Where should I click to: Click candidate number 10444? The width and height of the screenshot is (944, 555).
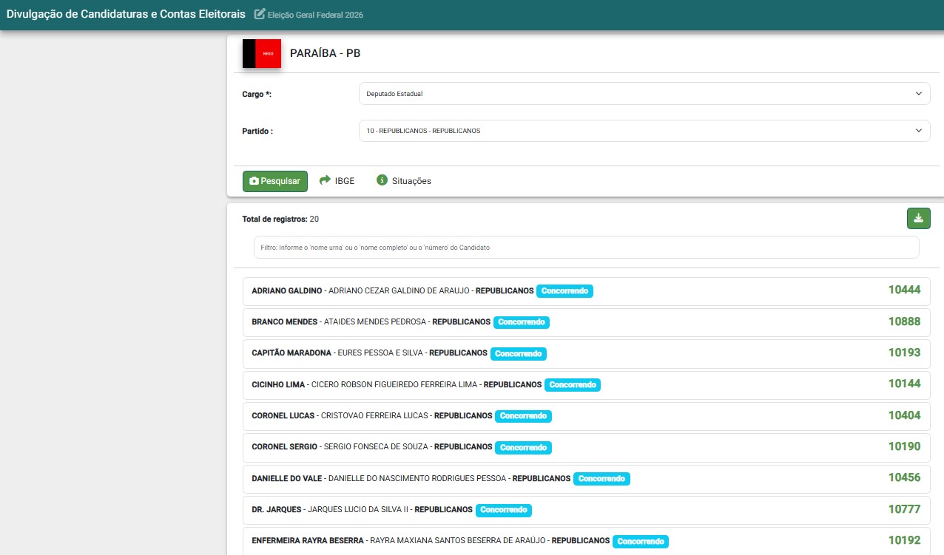point(904,290)
